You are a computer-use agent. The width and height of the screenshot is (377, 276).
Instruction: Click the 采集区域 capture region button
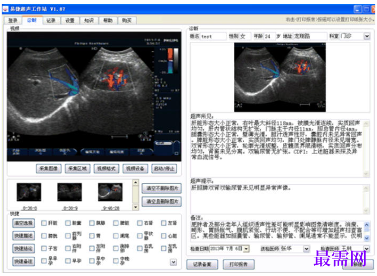[78, 169]
